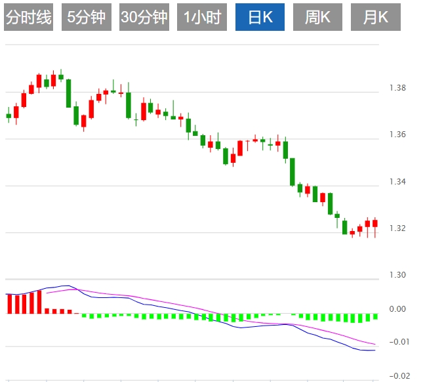Click the tallest red MACD histogram bar
This screenshot has width=425, height=382.
(x=39, y=302)
